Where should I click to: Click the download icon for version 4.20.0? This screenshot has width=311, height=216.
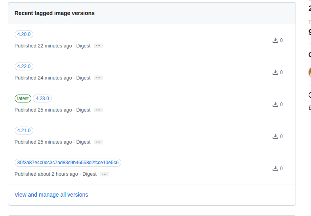(x=275, y=40)
